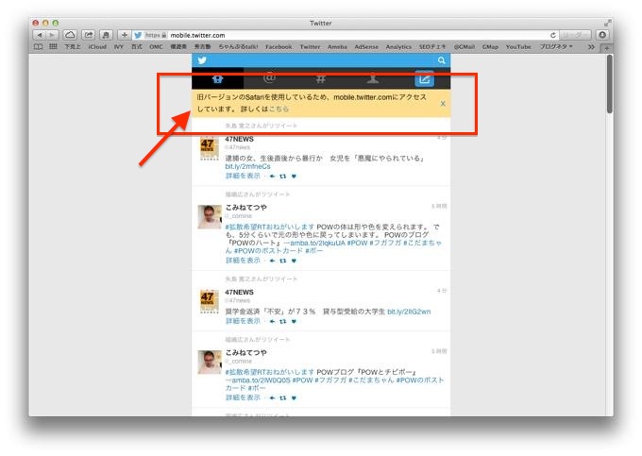Click the 47NEWS avatar in first tweet

pos(210,148)
